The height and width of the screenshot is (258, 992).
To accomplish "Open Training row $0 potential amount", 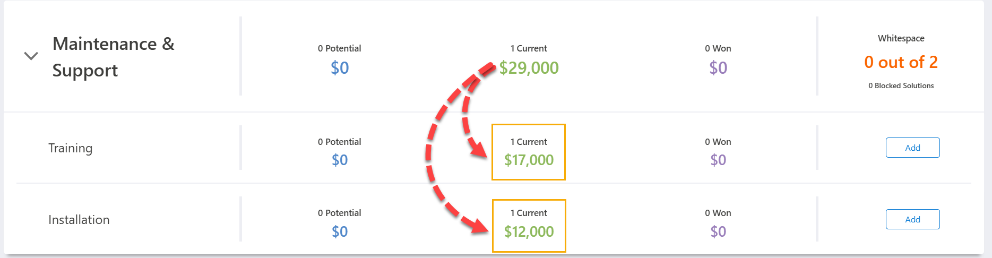I will point(340,160).
